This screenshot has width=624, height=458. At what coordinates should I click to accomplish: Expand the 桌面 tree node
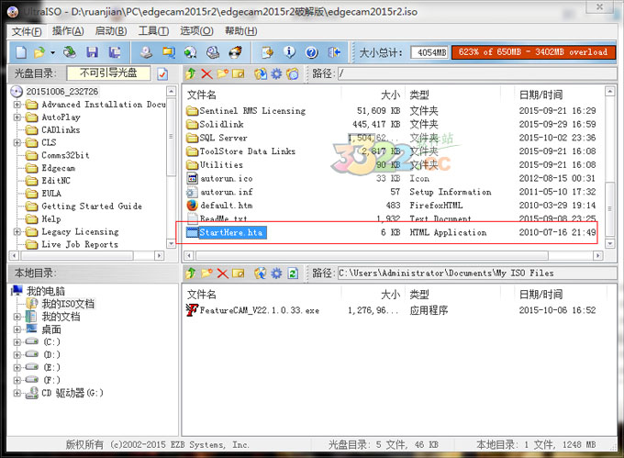tap(17, 330)
